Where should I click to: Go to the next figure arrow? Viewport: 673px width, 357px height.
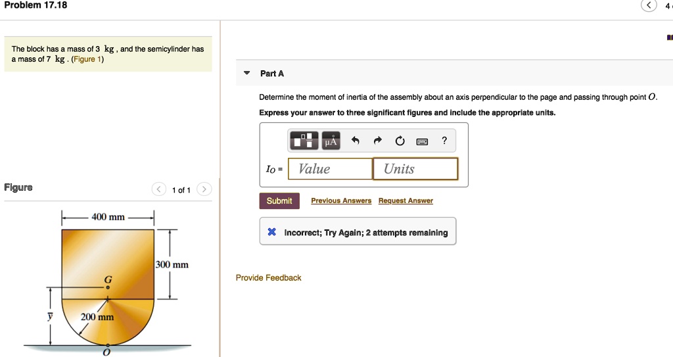204,190
